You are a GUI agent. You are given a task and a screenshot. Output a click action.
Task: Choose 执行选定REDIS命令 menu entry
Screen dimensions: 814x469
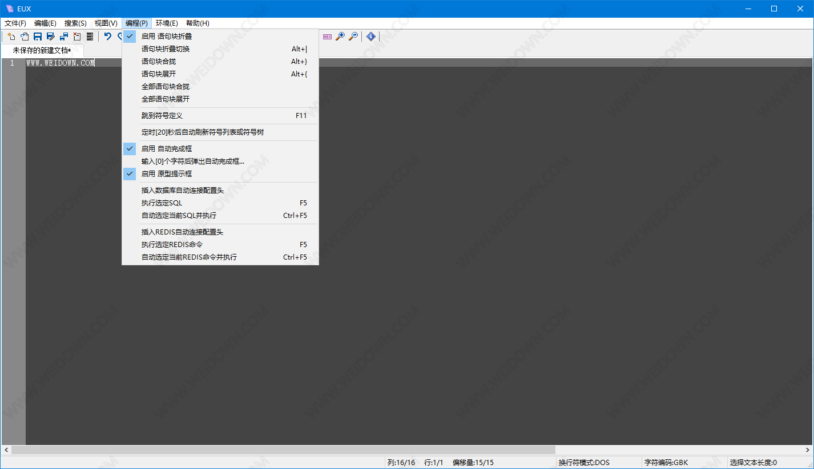pyautogui.click(x=220, y=244)
